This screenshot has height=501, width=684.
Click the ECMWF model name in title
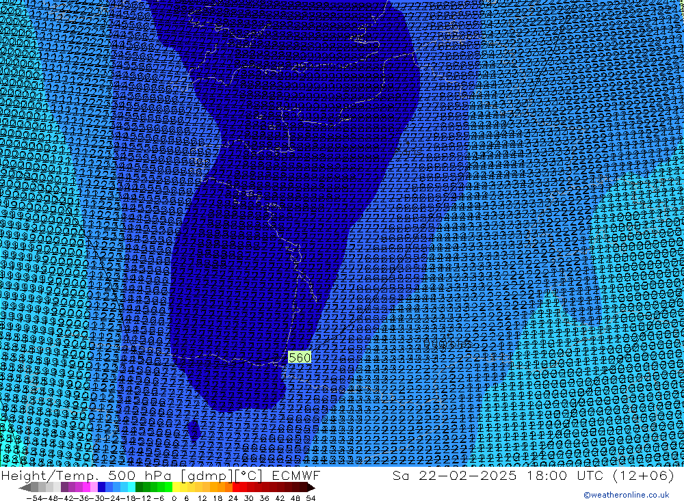pos(295,476)
